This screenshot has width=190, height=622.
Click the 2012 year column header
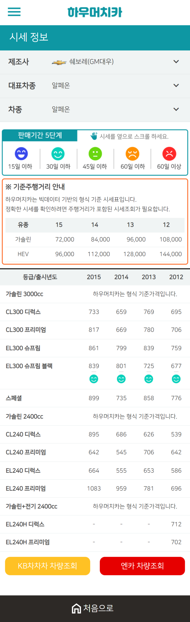[x=176, y=277]
